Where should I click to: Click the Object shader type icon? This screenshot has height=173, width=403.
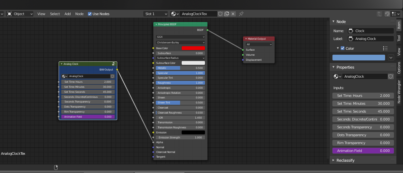point(9,14)
